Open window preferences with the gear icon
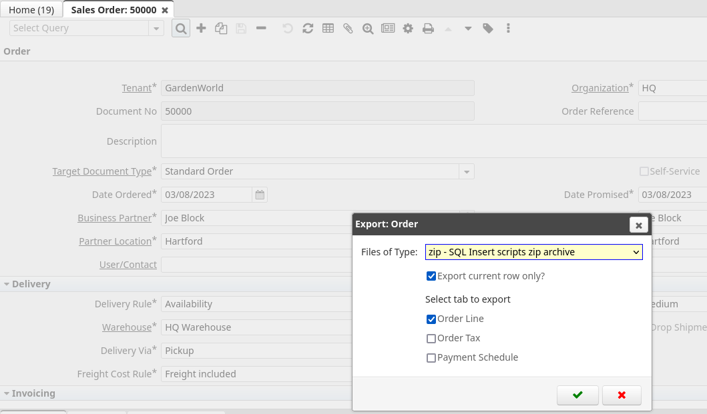Screen dimensions: 707x414 pyautogui.click(x=408, y=28)
